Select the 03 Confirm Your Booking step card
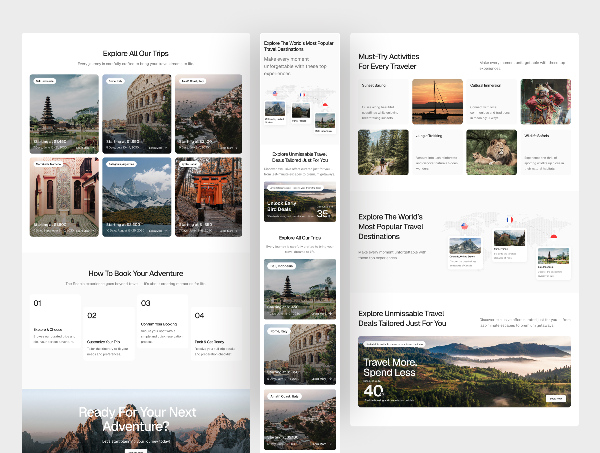The width and height of the screenshot is (600, 453). 163,321
